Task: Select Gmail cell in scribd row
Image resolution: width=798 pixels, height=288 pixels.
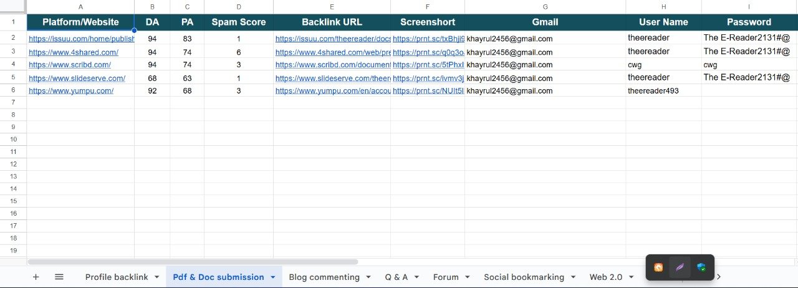Action: coord(546,64)
